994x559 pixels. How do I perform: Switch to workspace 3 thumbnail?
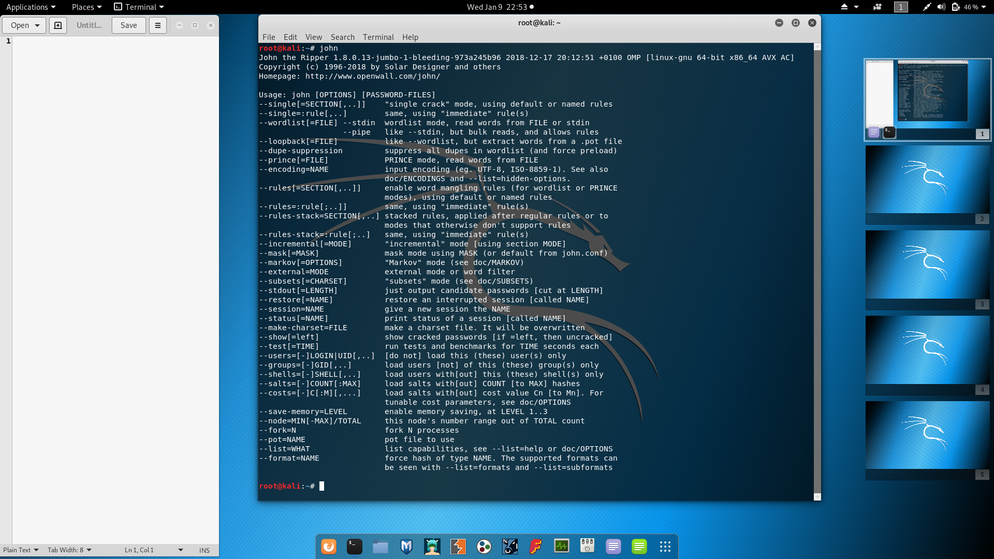pos(927,265)
